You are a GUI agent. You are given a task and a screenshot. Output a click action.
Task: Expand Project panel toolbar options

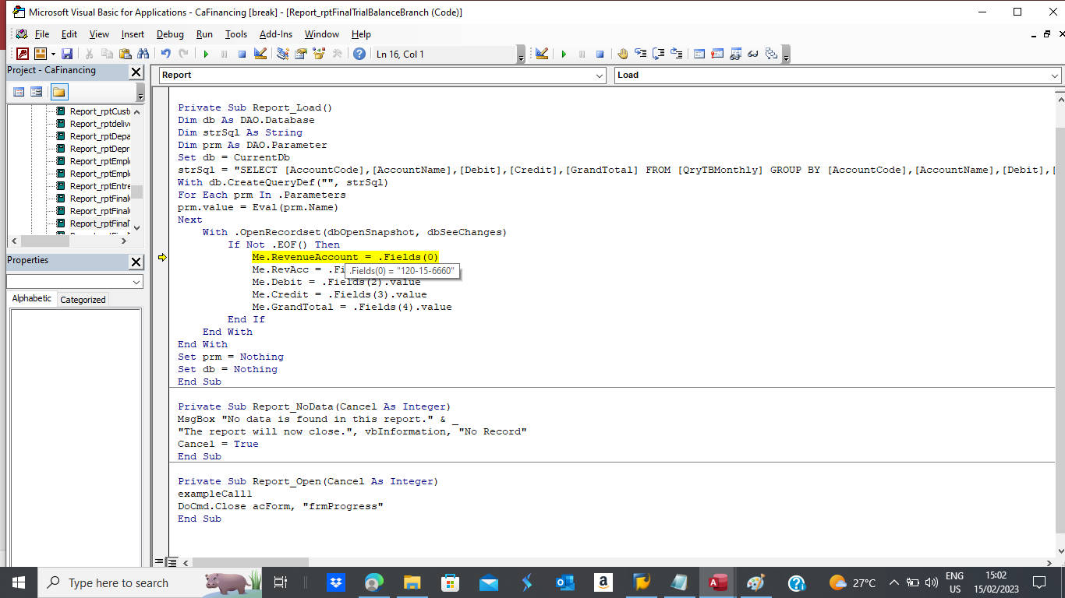coord(140,93)
